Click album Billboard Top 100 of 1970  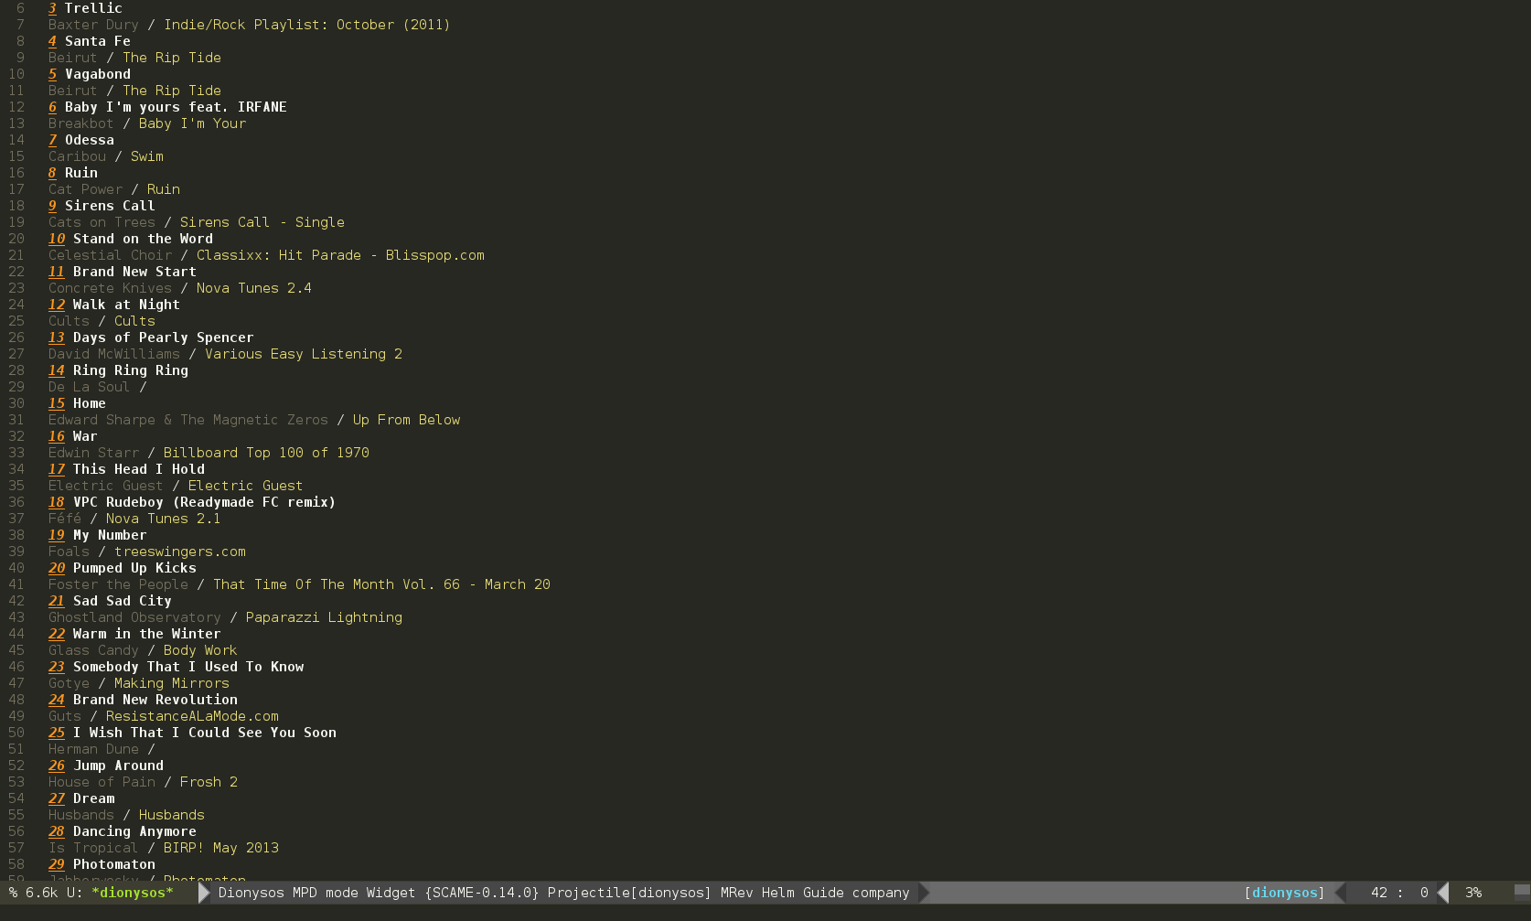266,453
